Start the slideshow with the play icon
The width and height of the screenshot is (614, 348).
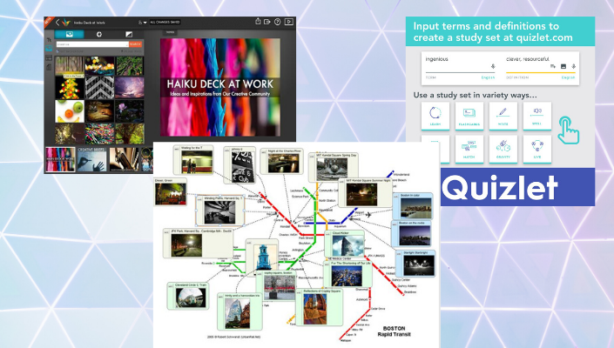pos(289,22)
